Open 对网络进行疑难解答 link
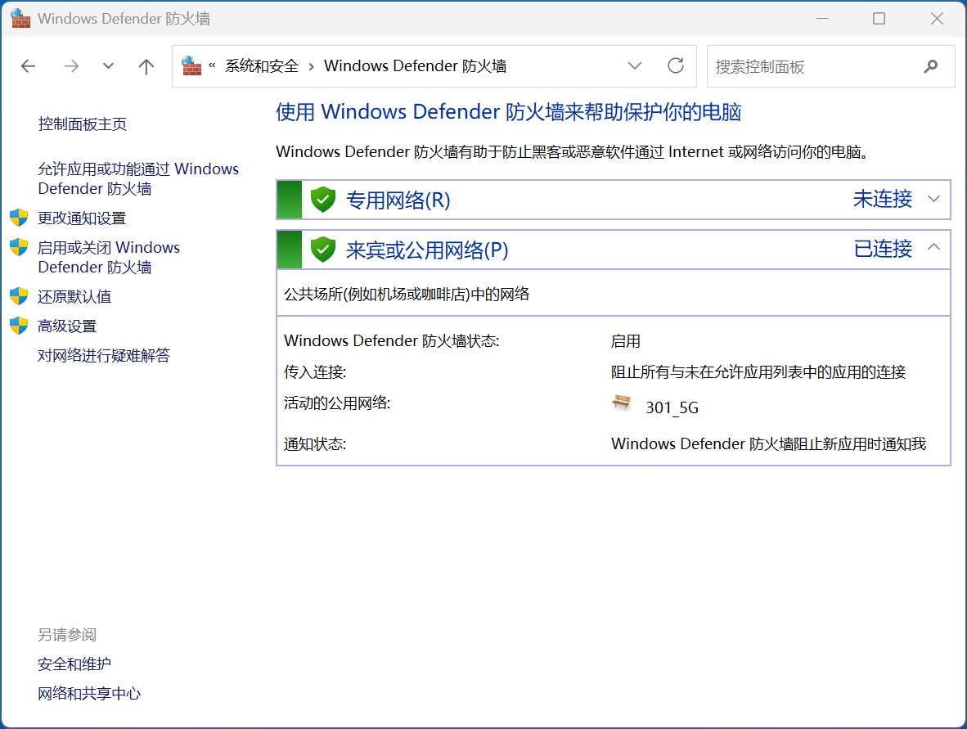This screenshot has height=729, width=967. coord(104,355)
